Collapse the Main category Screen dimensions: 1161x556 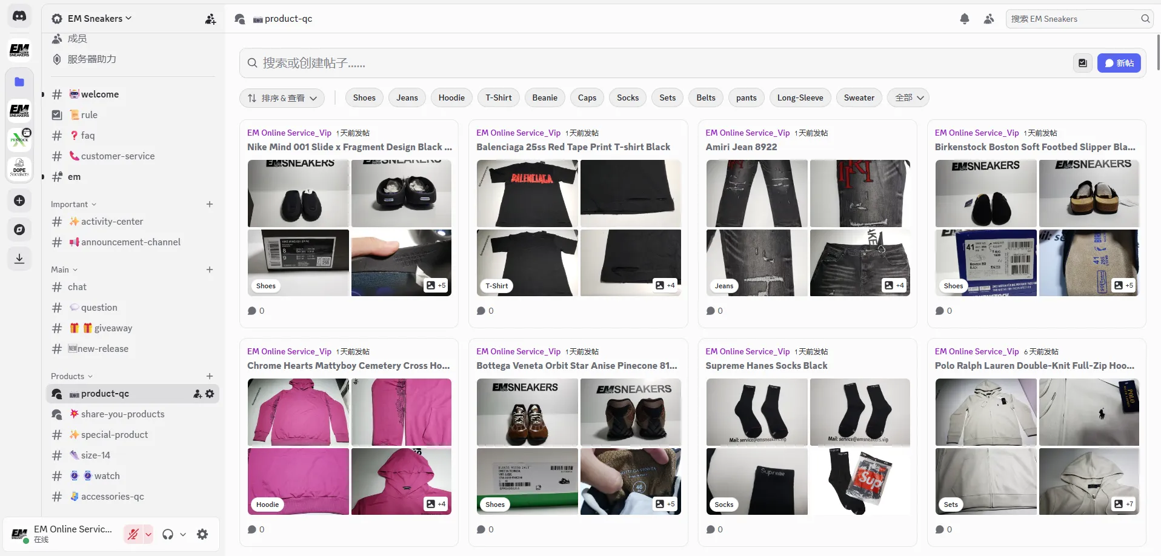point(64,270)
